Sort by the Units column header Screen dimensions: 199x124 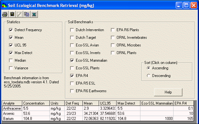(57, 103)
